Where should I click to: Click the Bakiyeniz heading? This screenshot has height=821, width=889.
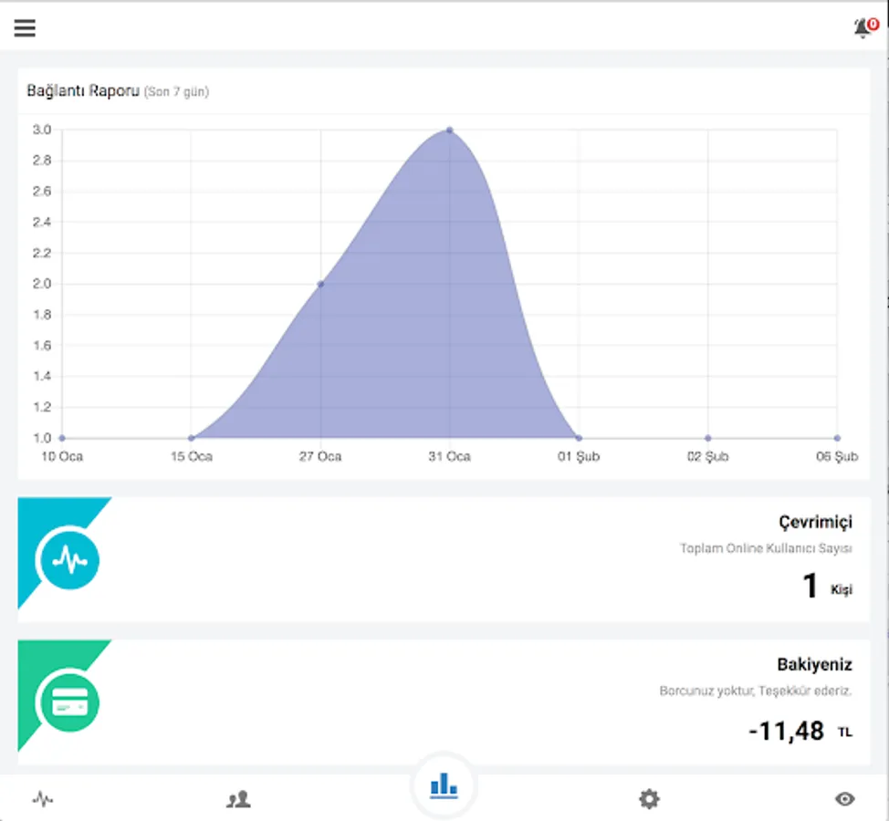click(x=814, y=664)
